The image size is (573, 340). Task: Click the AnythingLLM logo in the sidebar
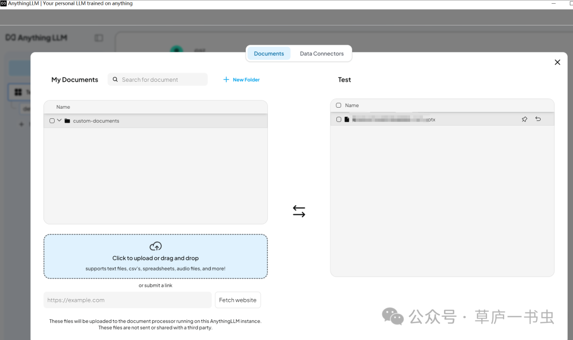(37, 38)
